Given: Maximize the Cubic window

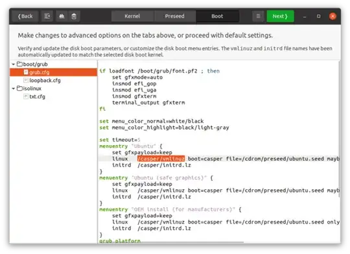Looking at the screenshot, I should click(x=318, y=16).
